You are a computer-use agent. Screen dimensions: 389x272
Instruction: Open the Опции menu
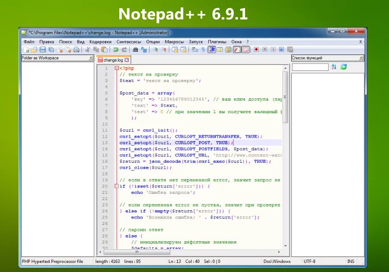tap(153, 41)
